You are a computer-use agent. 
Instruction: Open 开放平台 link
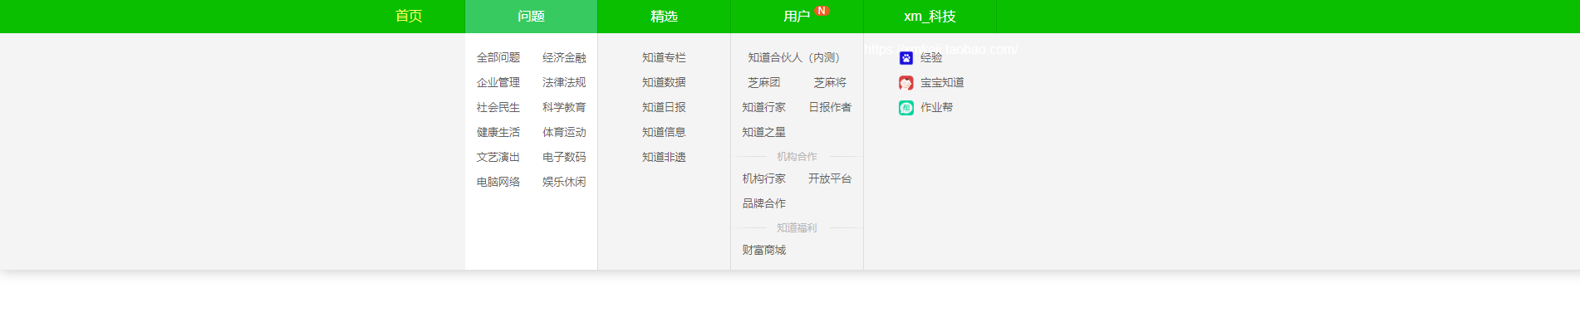[830, 178]
